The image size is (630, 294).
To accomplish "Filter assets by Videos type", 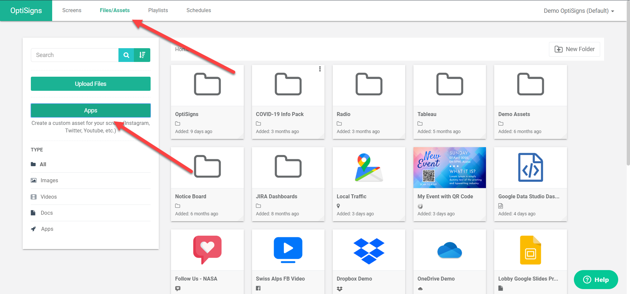I will tap(91, 197).
